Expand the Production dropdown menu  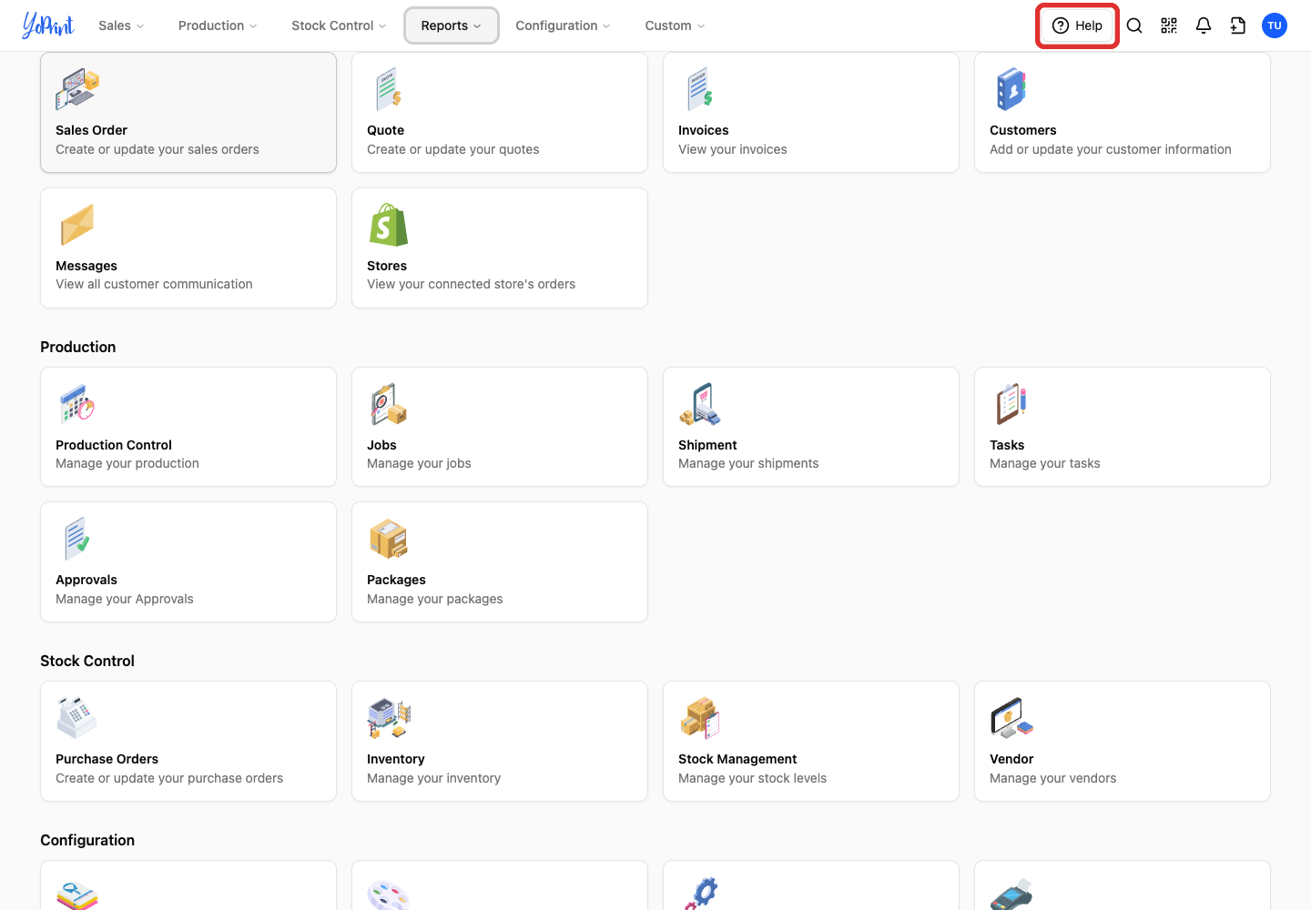point(218,25)
